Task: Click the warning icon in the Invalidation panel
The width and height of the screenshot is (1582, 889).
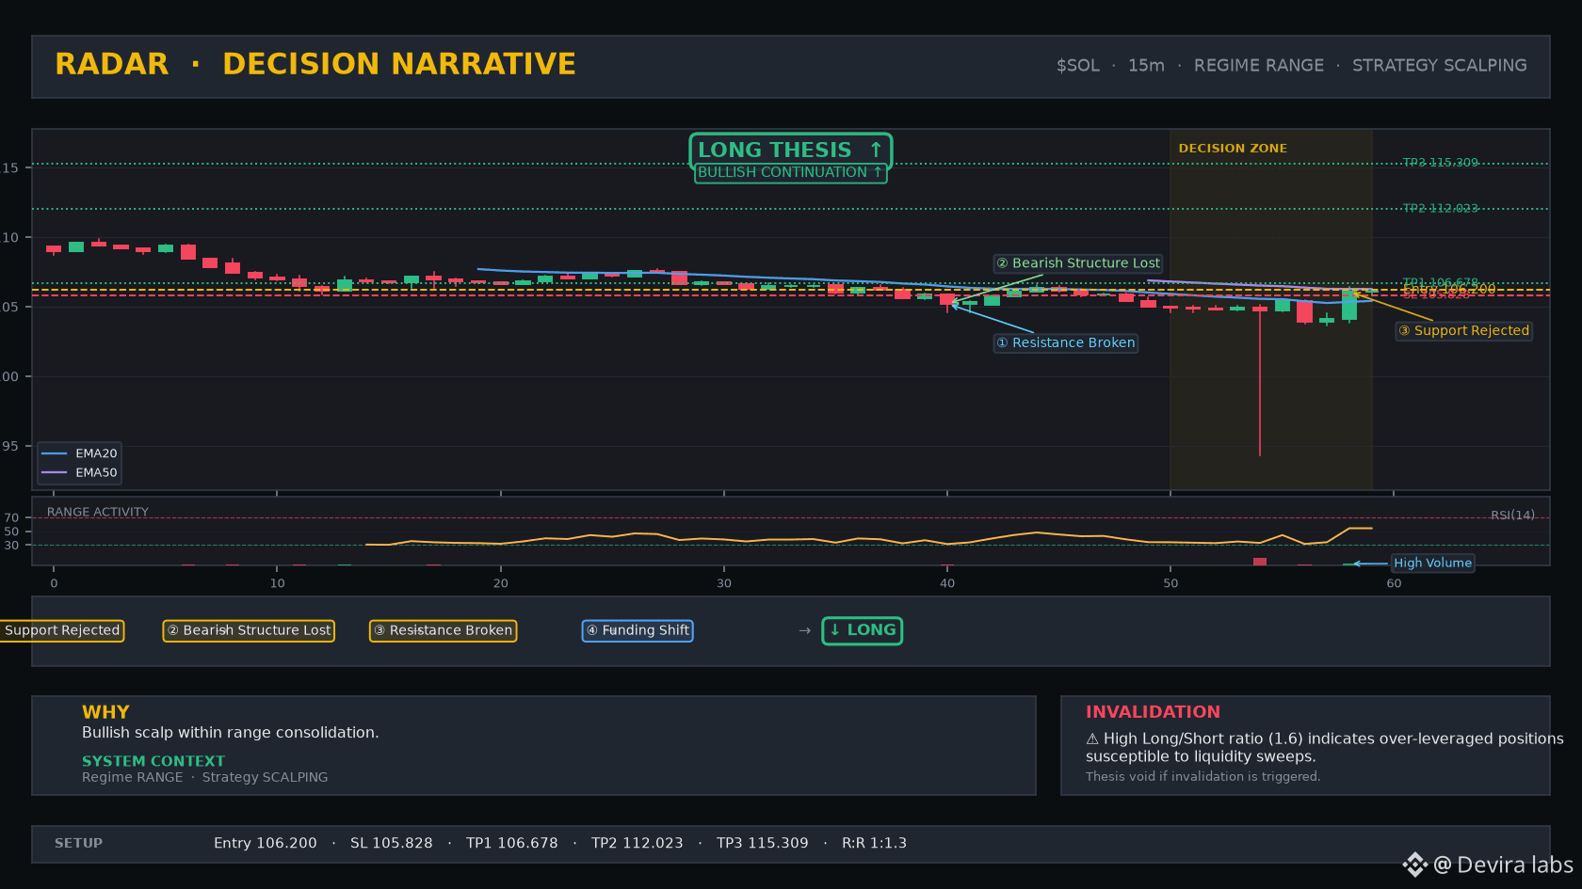Action: 1092,739
